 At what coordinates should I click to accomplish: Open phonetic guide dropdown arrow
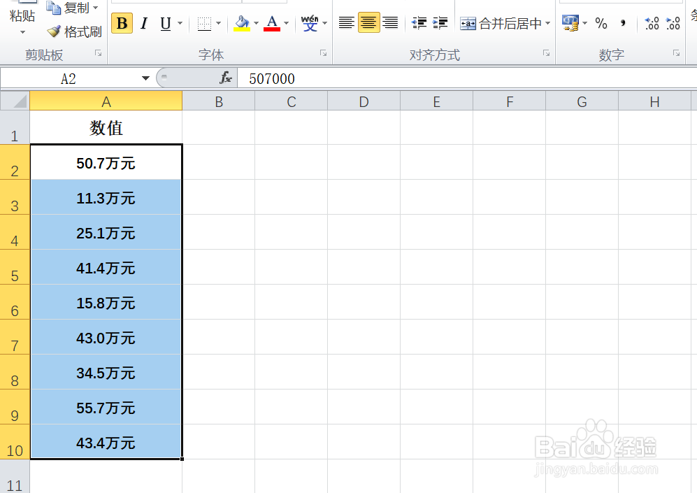point(325,23)
